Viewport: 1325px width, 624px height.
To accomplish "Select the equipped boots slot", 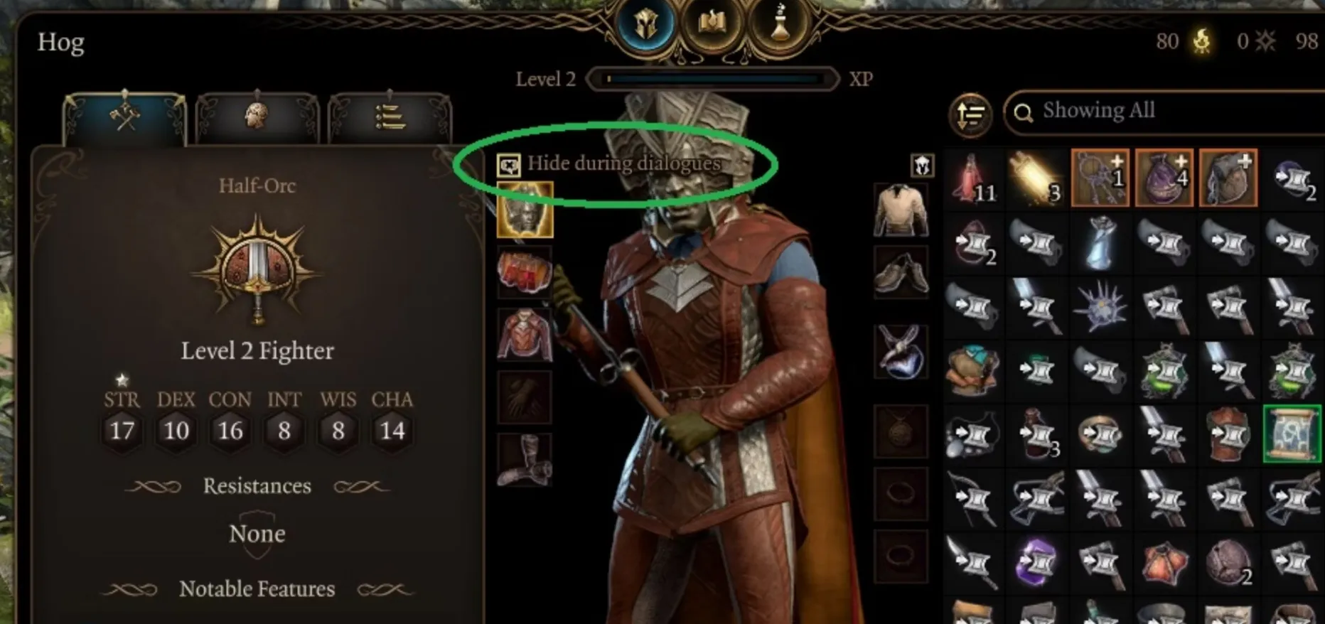I will [525, 460].
